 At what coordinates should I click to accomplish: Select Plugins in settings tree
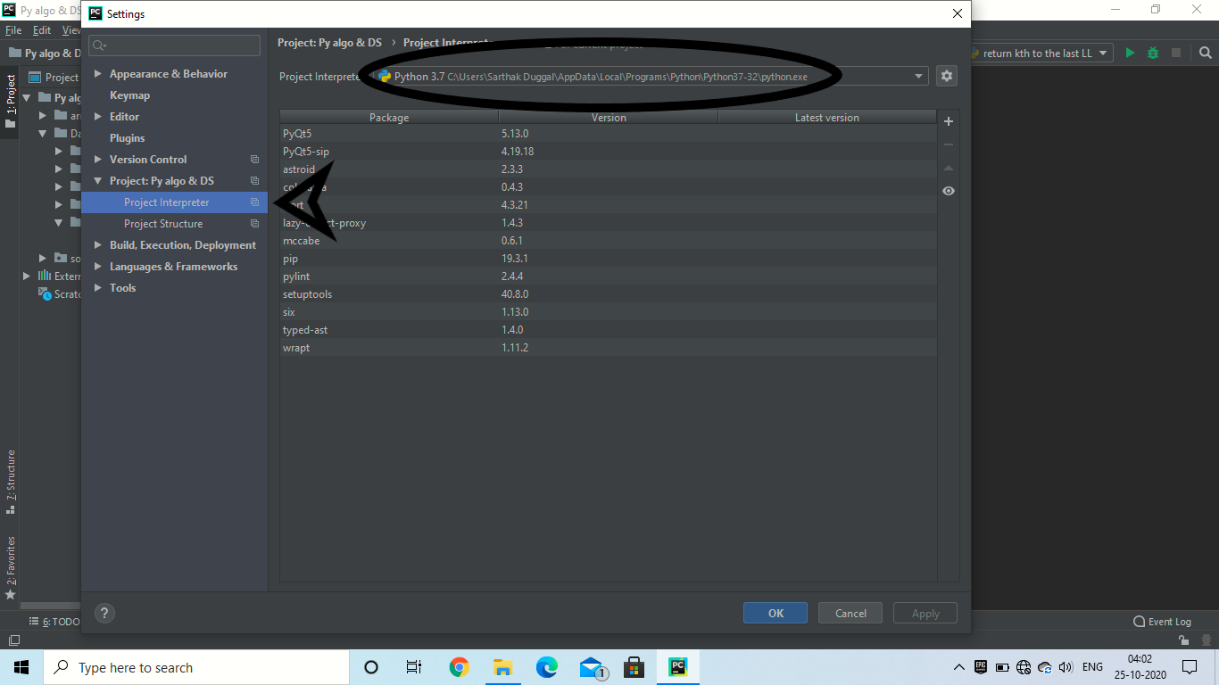pyautogui.click(x=127, y=138)
